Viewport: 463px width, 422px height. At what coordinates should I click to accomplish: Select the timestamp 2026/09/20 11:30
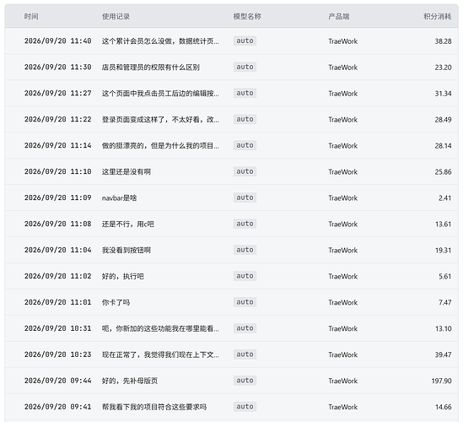[x=57, y=67]
